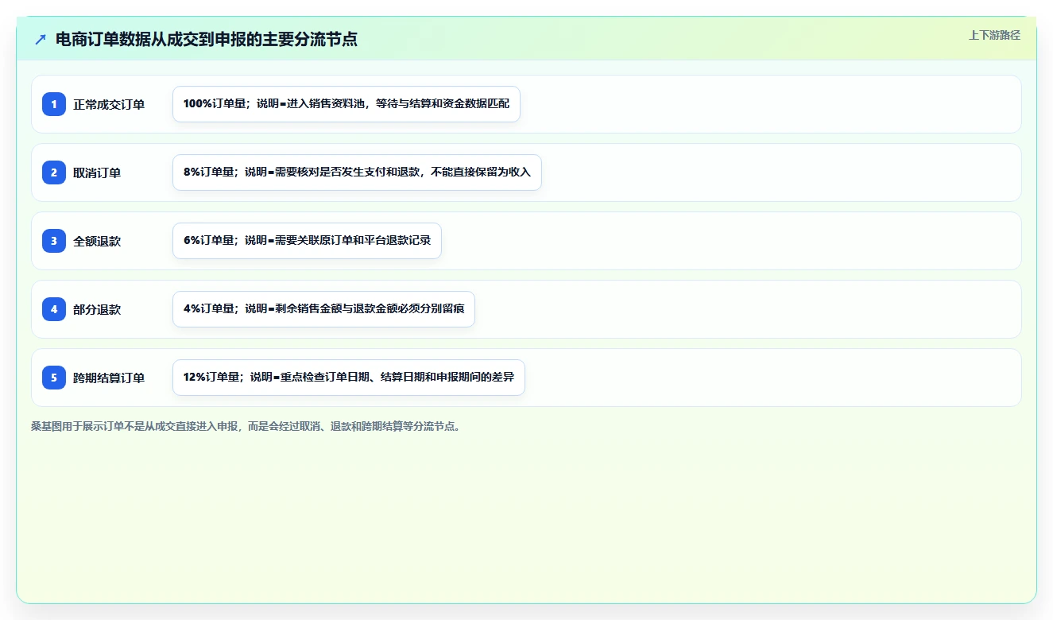The image size is (1053, 620).
Task: Click number badge 1 for 正常成交订单
Action: [x=54, y=104]
